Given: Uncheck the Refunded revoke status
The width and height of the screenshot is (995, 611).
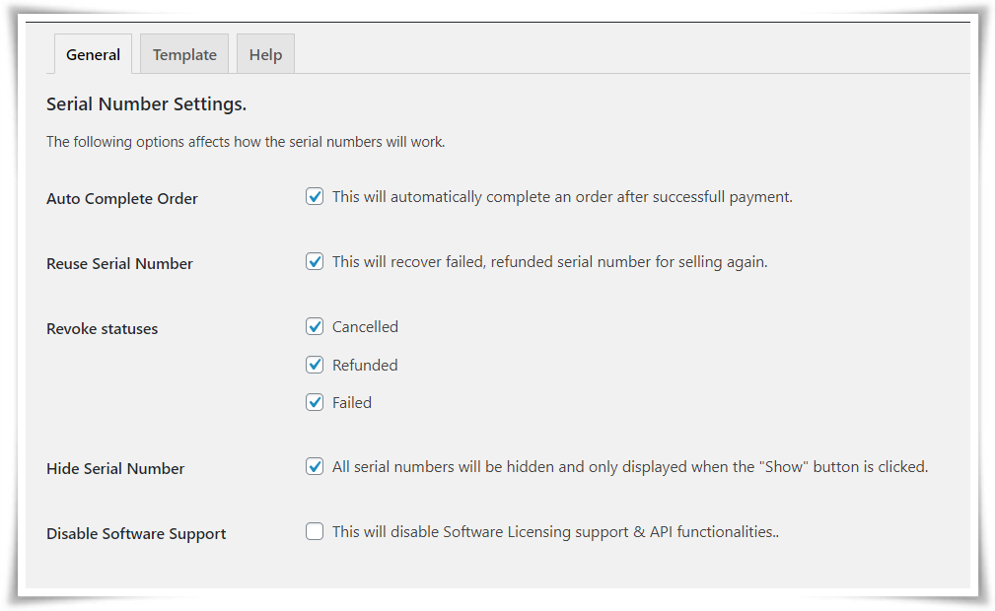Looking at the screenshot, I should 315,365.
